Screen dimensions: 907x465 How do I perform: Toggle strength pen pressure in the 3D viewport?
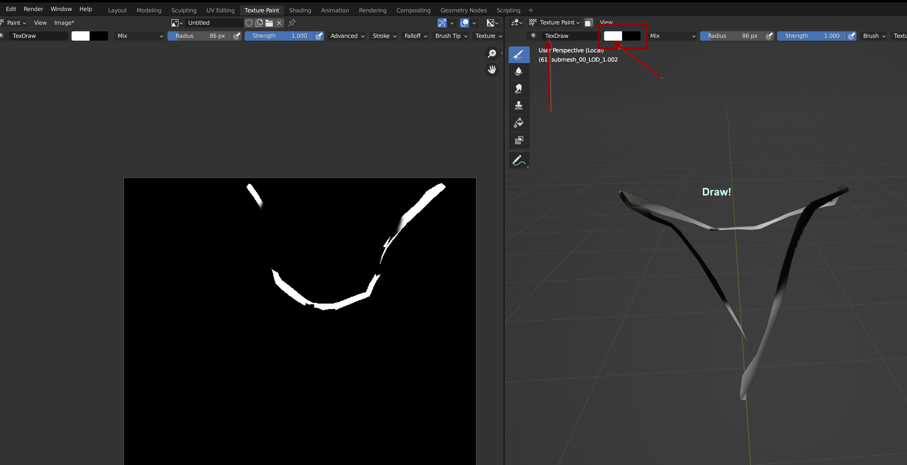point(851,36)
